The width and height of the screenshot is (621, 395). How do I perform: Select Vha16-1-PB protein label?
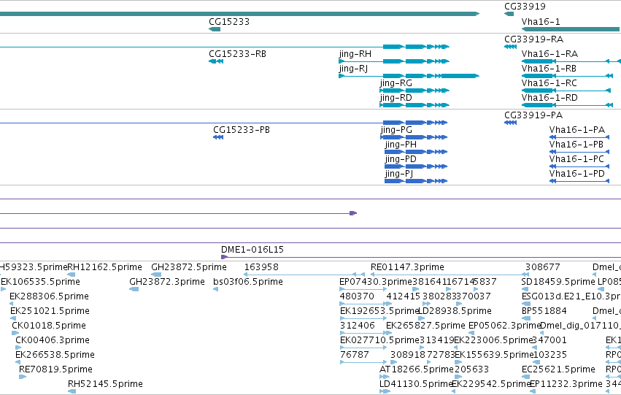576,145
